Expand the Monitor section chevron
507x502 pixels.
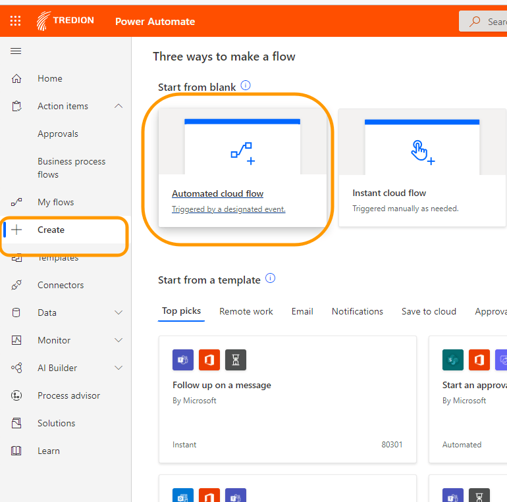tap(119, 341)
